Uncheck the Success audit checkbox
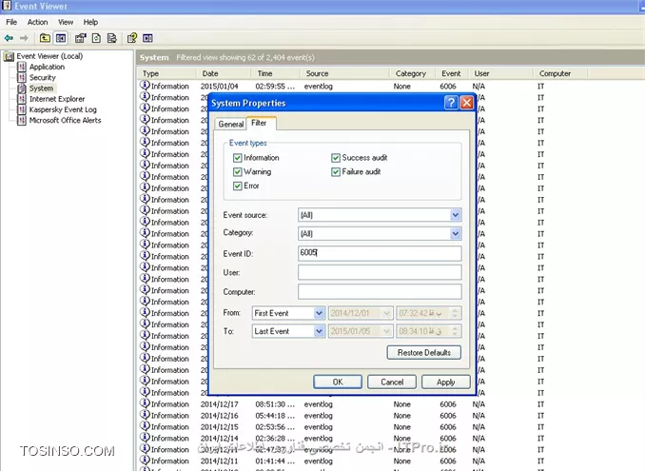The height and width of the screenshot is (471, 645). (336, 158)
